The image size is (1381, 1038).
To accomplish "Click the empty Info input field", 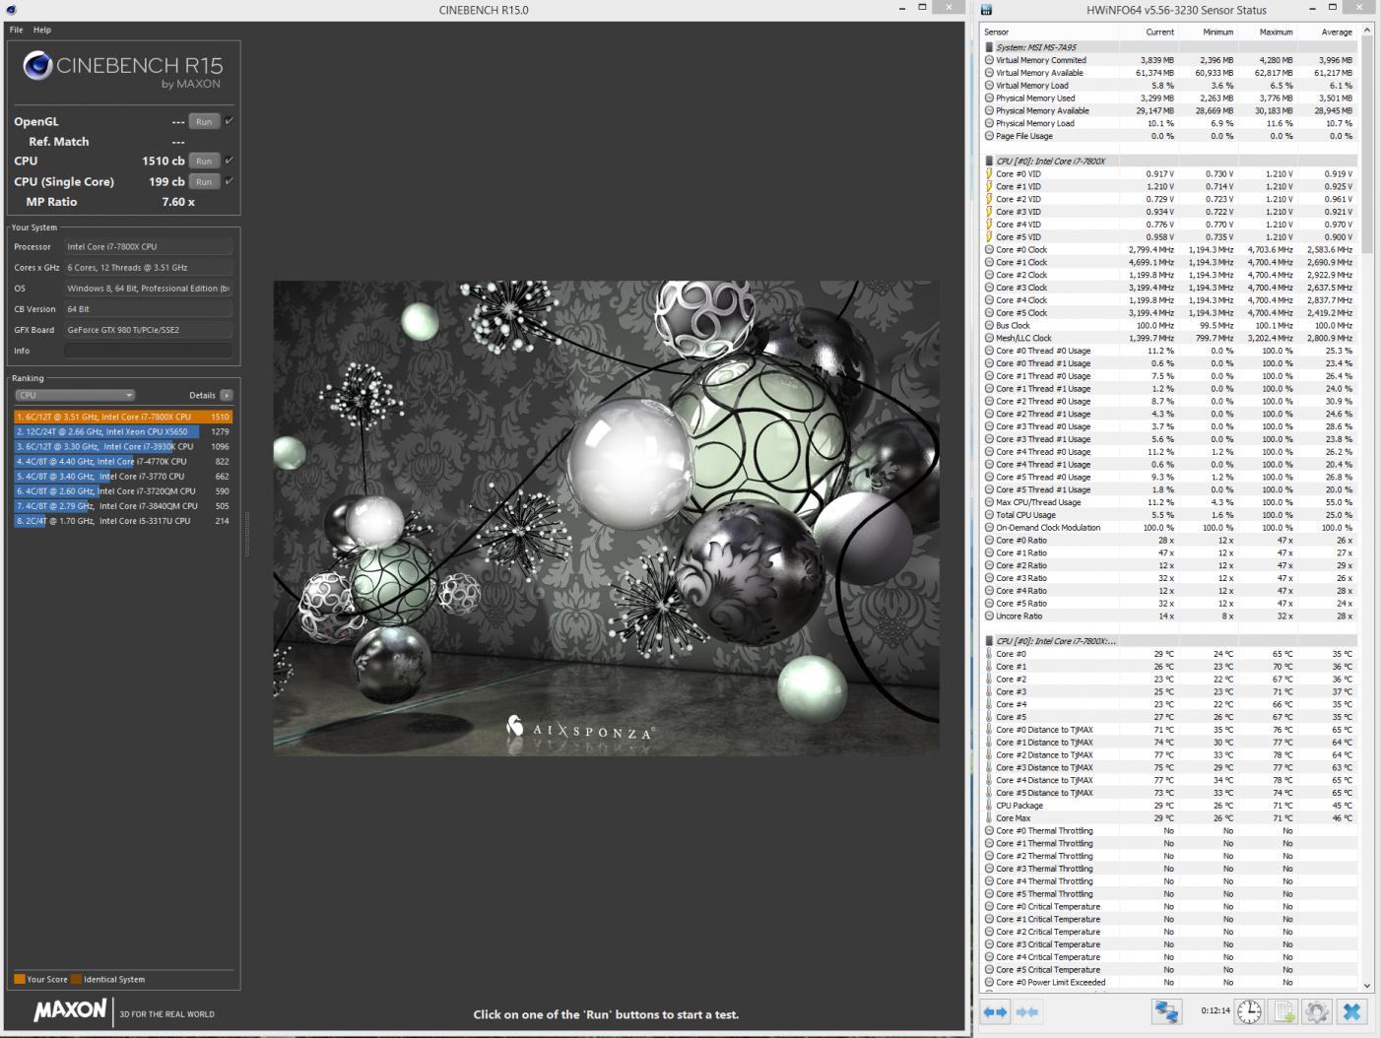I will tap(149, 351).
